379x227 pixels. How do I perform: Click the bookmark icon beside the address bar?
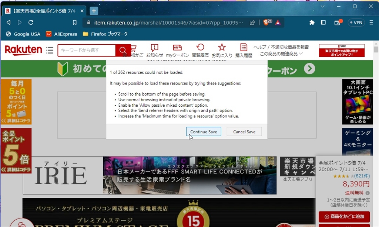(75, 23)
